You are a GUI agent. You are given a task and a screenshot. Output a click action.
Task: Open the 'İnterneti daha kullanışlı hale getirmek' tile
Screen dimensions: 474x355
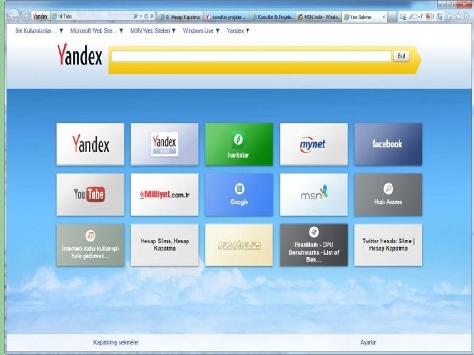point(90,245)
